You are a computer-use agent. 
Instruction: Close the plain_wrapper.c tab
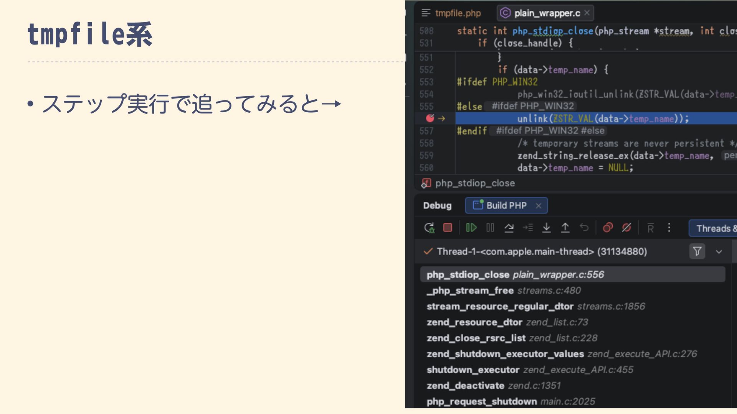(587, 13)
